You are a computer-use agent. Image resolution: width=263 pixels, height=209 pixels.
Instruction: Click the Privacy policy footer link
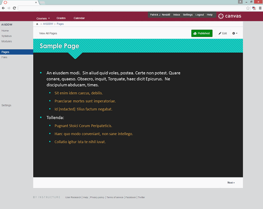coord(97,198)
